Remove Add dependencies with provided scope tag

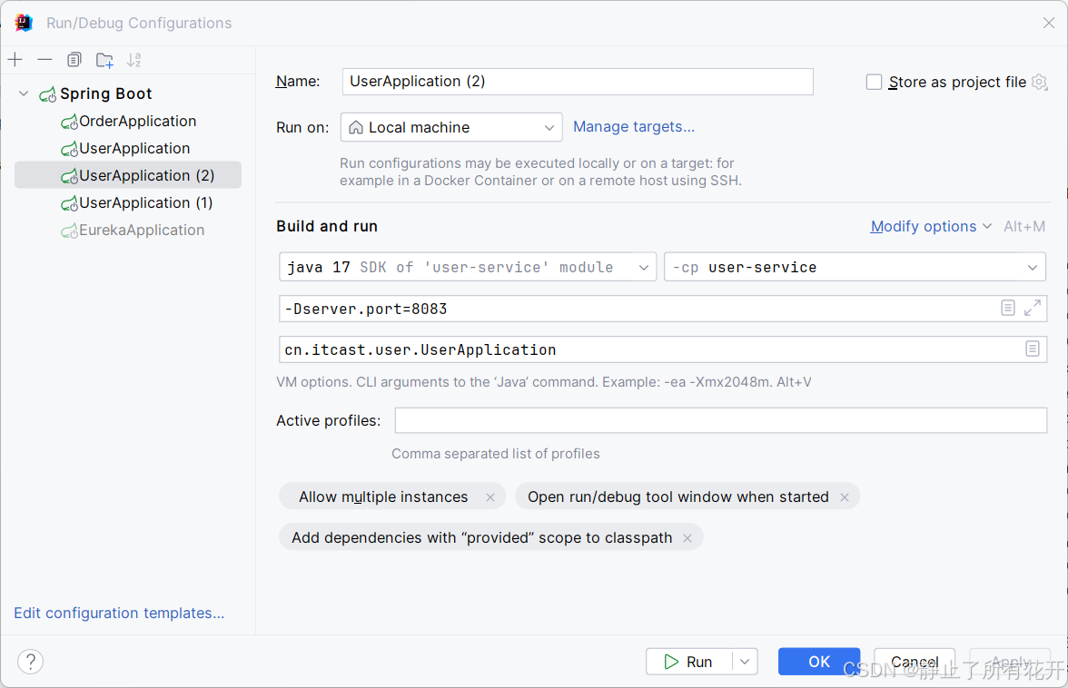[688, 538]
